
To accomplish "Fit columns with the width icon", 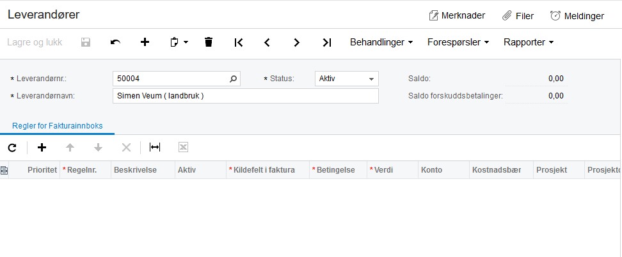I will click(x=155, y=148).
